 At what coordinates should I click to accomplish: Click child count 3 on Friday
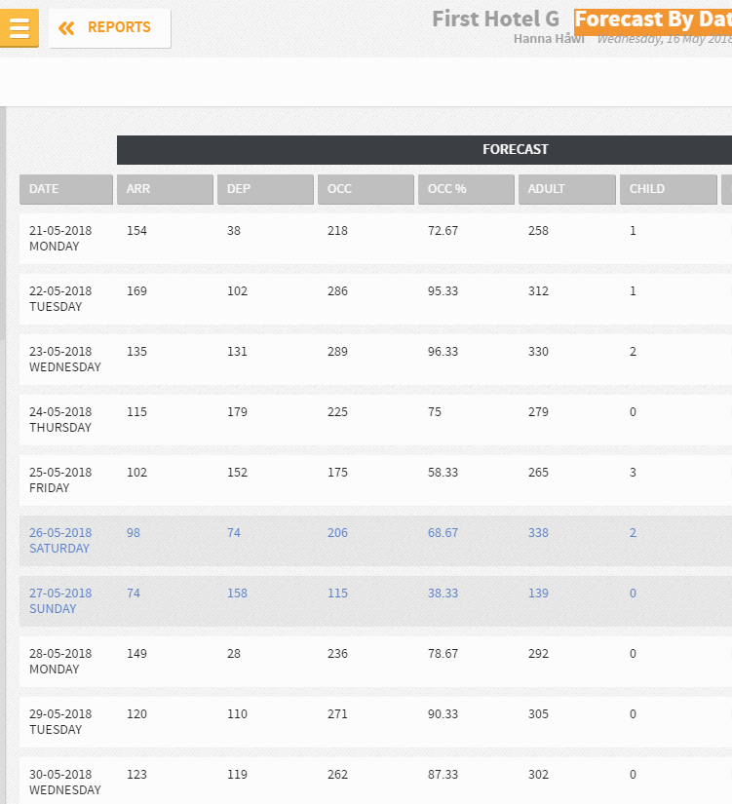[x=633, y=473]
